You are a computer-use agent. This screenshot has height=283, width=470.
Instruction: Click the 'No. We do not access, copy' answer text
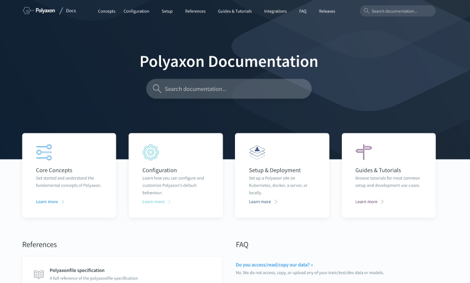click(x=310, y=272)
